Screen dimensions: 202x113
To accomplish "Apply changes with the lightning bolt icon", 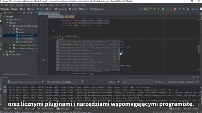I will click(159, 9).
